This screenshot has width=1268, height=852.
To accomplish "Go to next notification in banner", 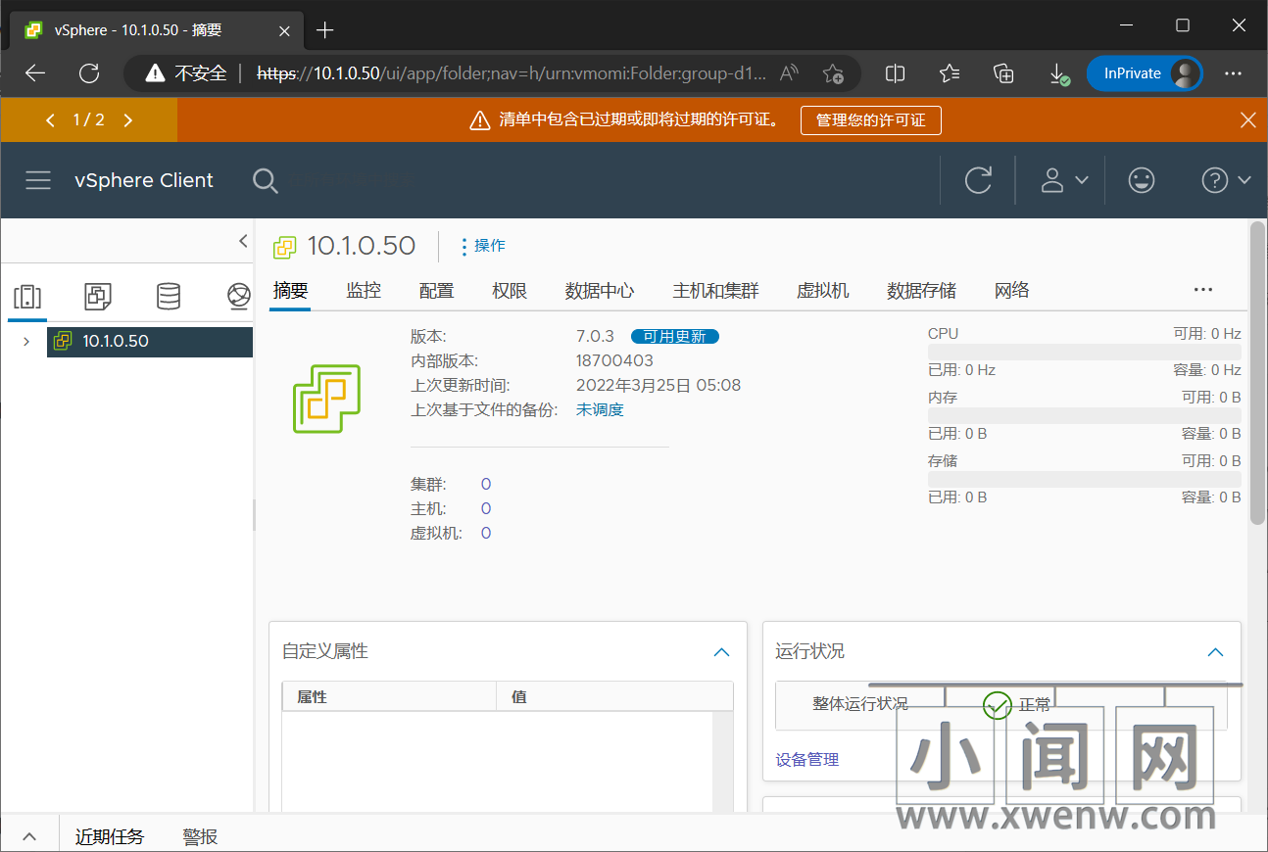I will (x=127, y=120).
